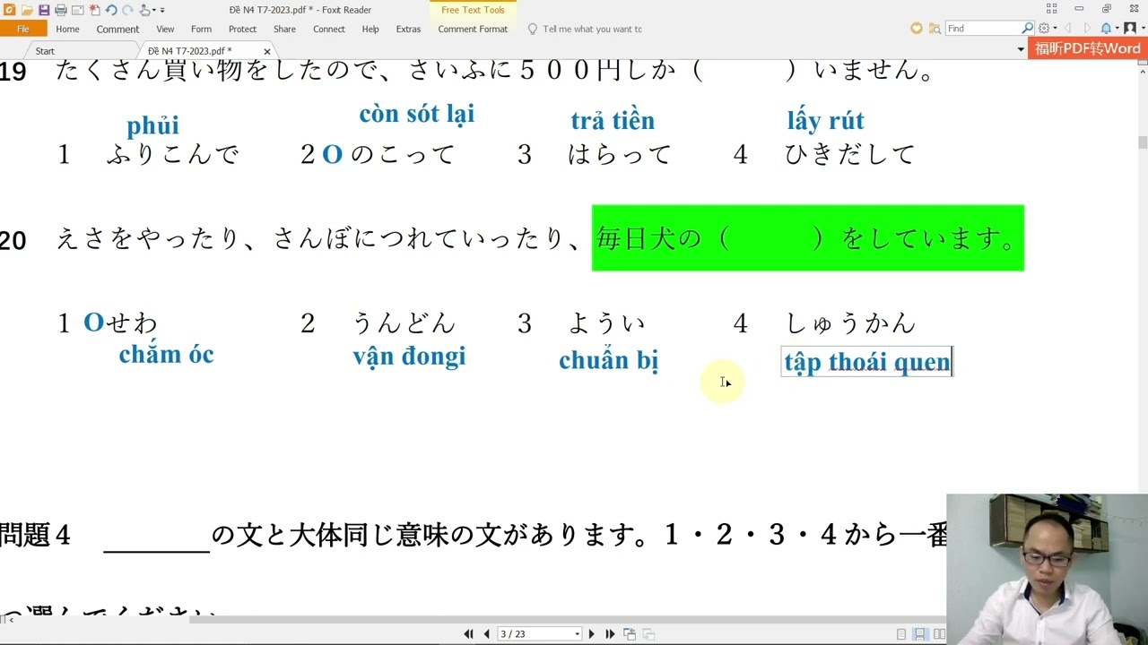1148x645 pixels.
Task: Click the notification bell icon
Action: coord(1106,29)
